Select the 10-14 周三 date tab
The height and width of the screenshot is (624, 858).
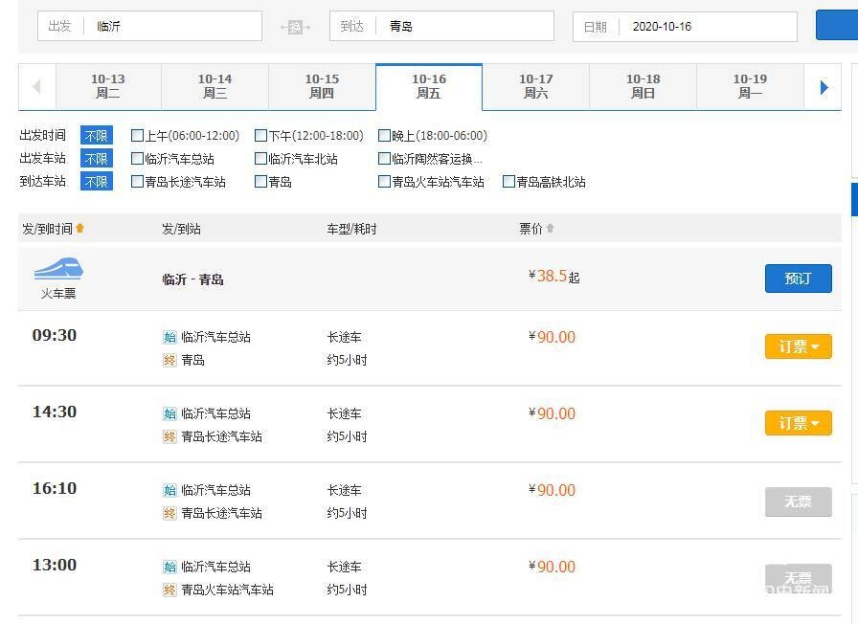(x=214, y=87)
